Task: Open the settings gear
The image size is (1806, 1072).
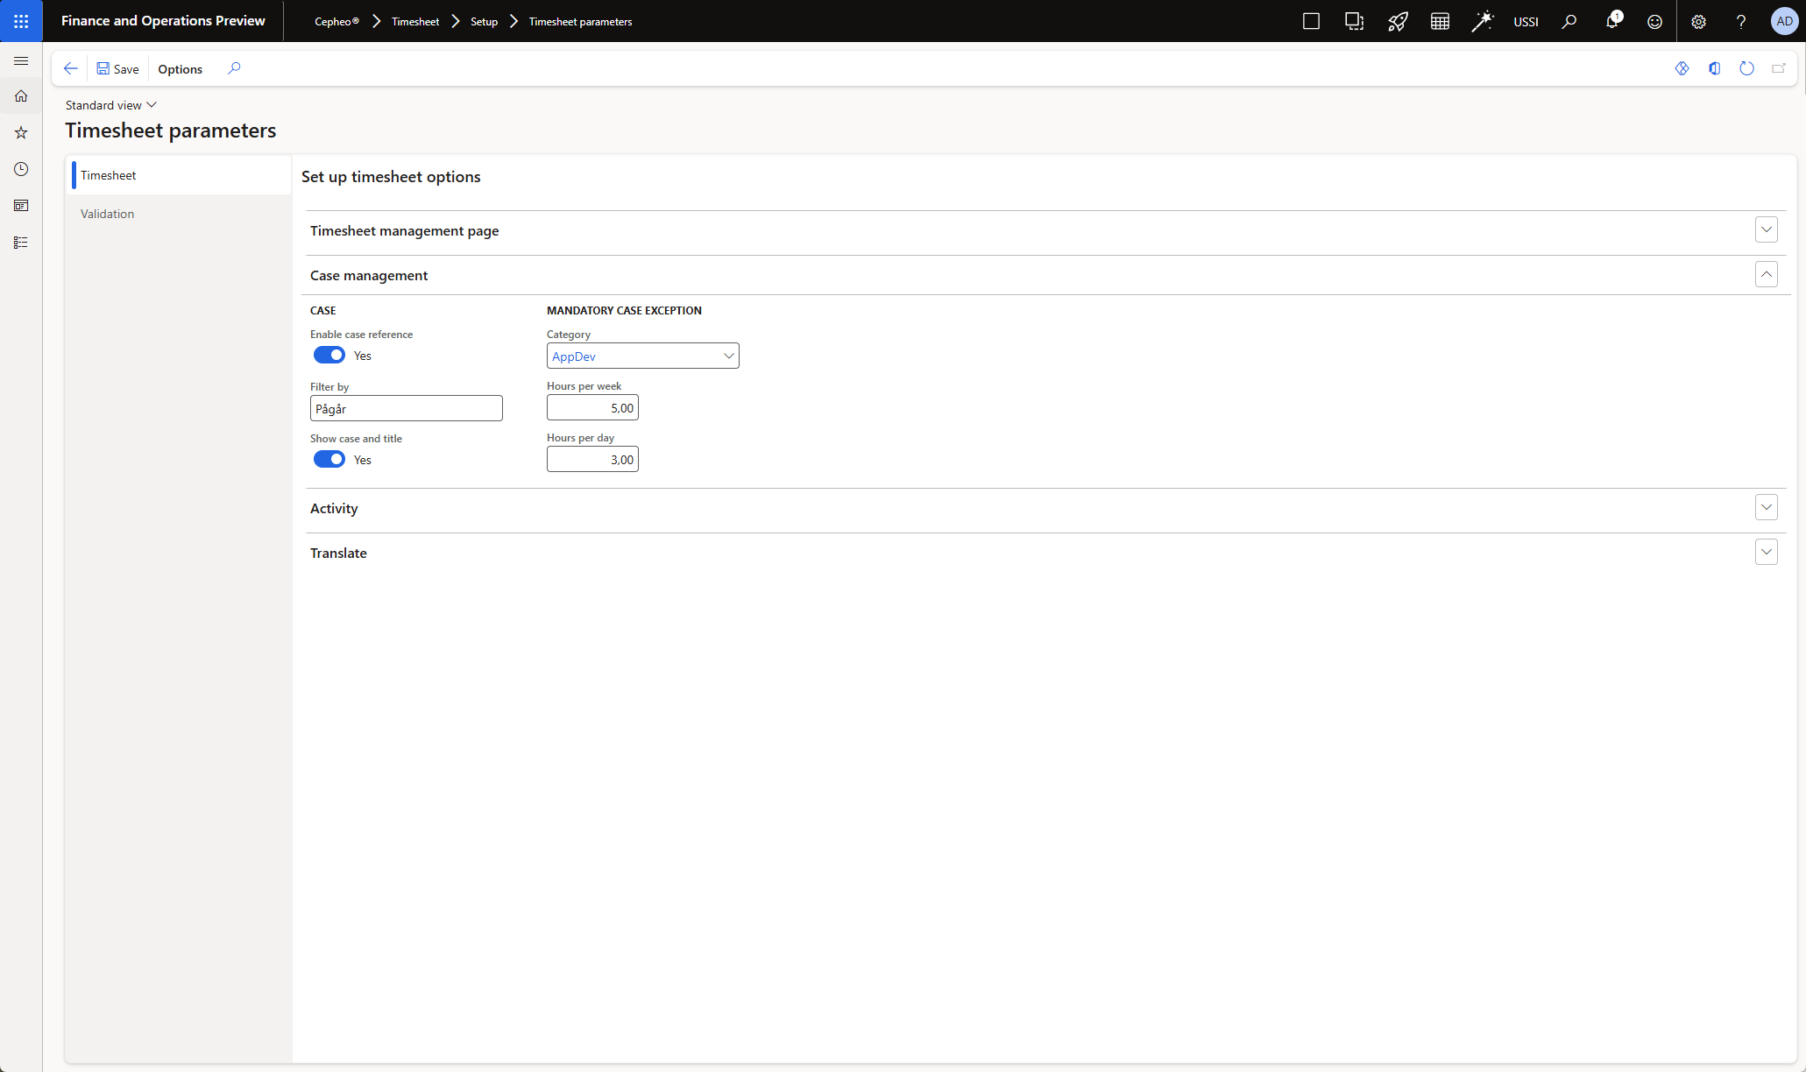Action: [x=1698, y=22]
